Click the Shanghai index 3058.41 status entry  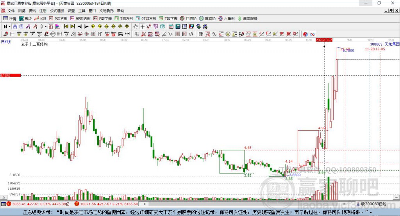pyautogui.click(x=38, y=204)
